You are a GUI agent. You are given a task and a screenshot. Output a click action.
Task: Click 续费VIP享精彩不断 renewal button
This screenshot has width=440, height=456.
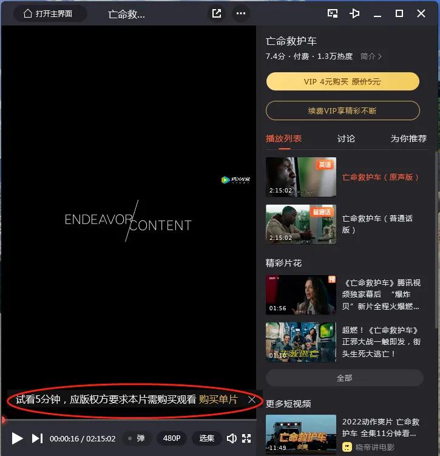tap(343, 111)
